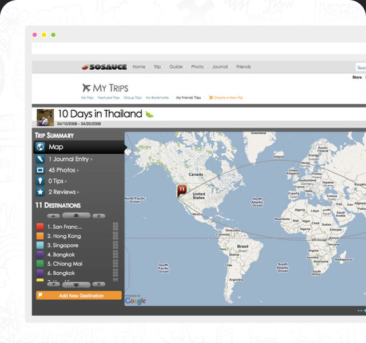Image resolution: width=366 pixels, height=343 pixels.
Task: Open the 10 Days in Thailand title
Action: 100,114
